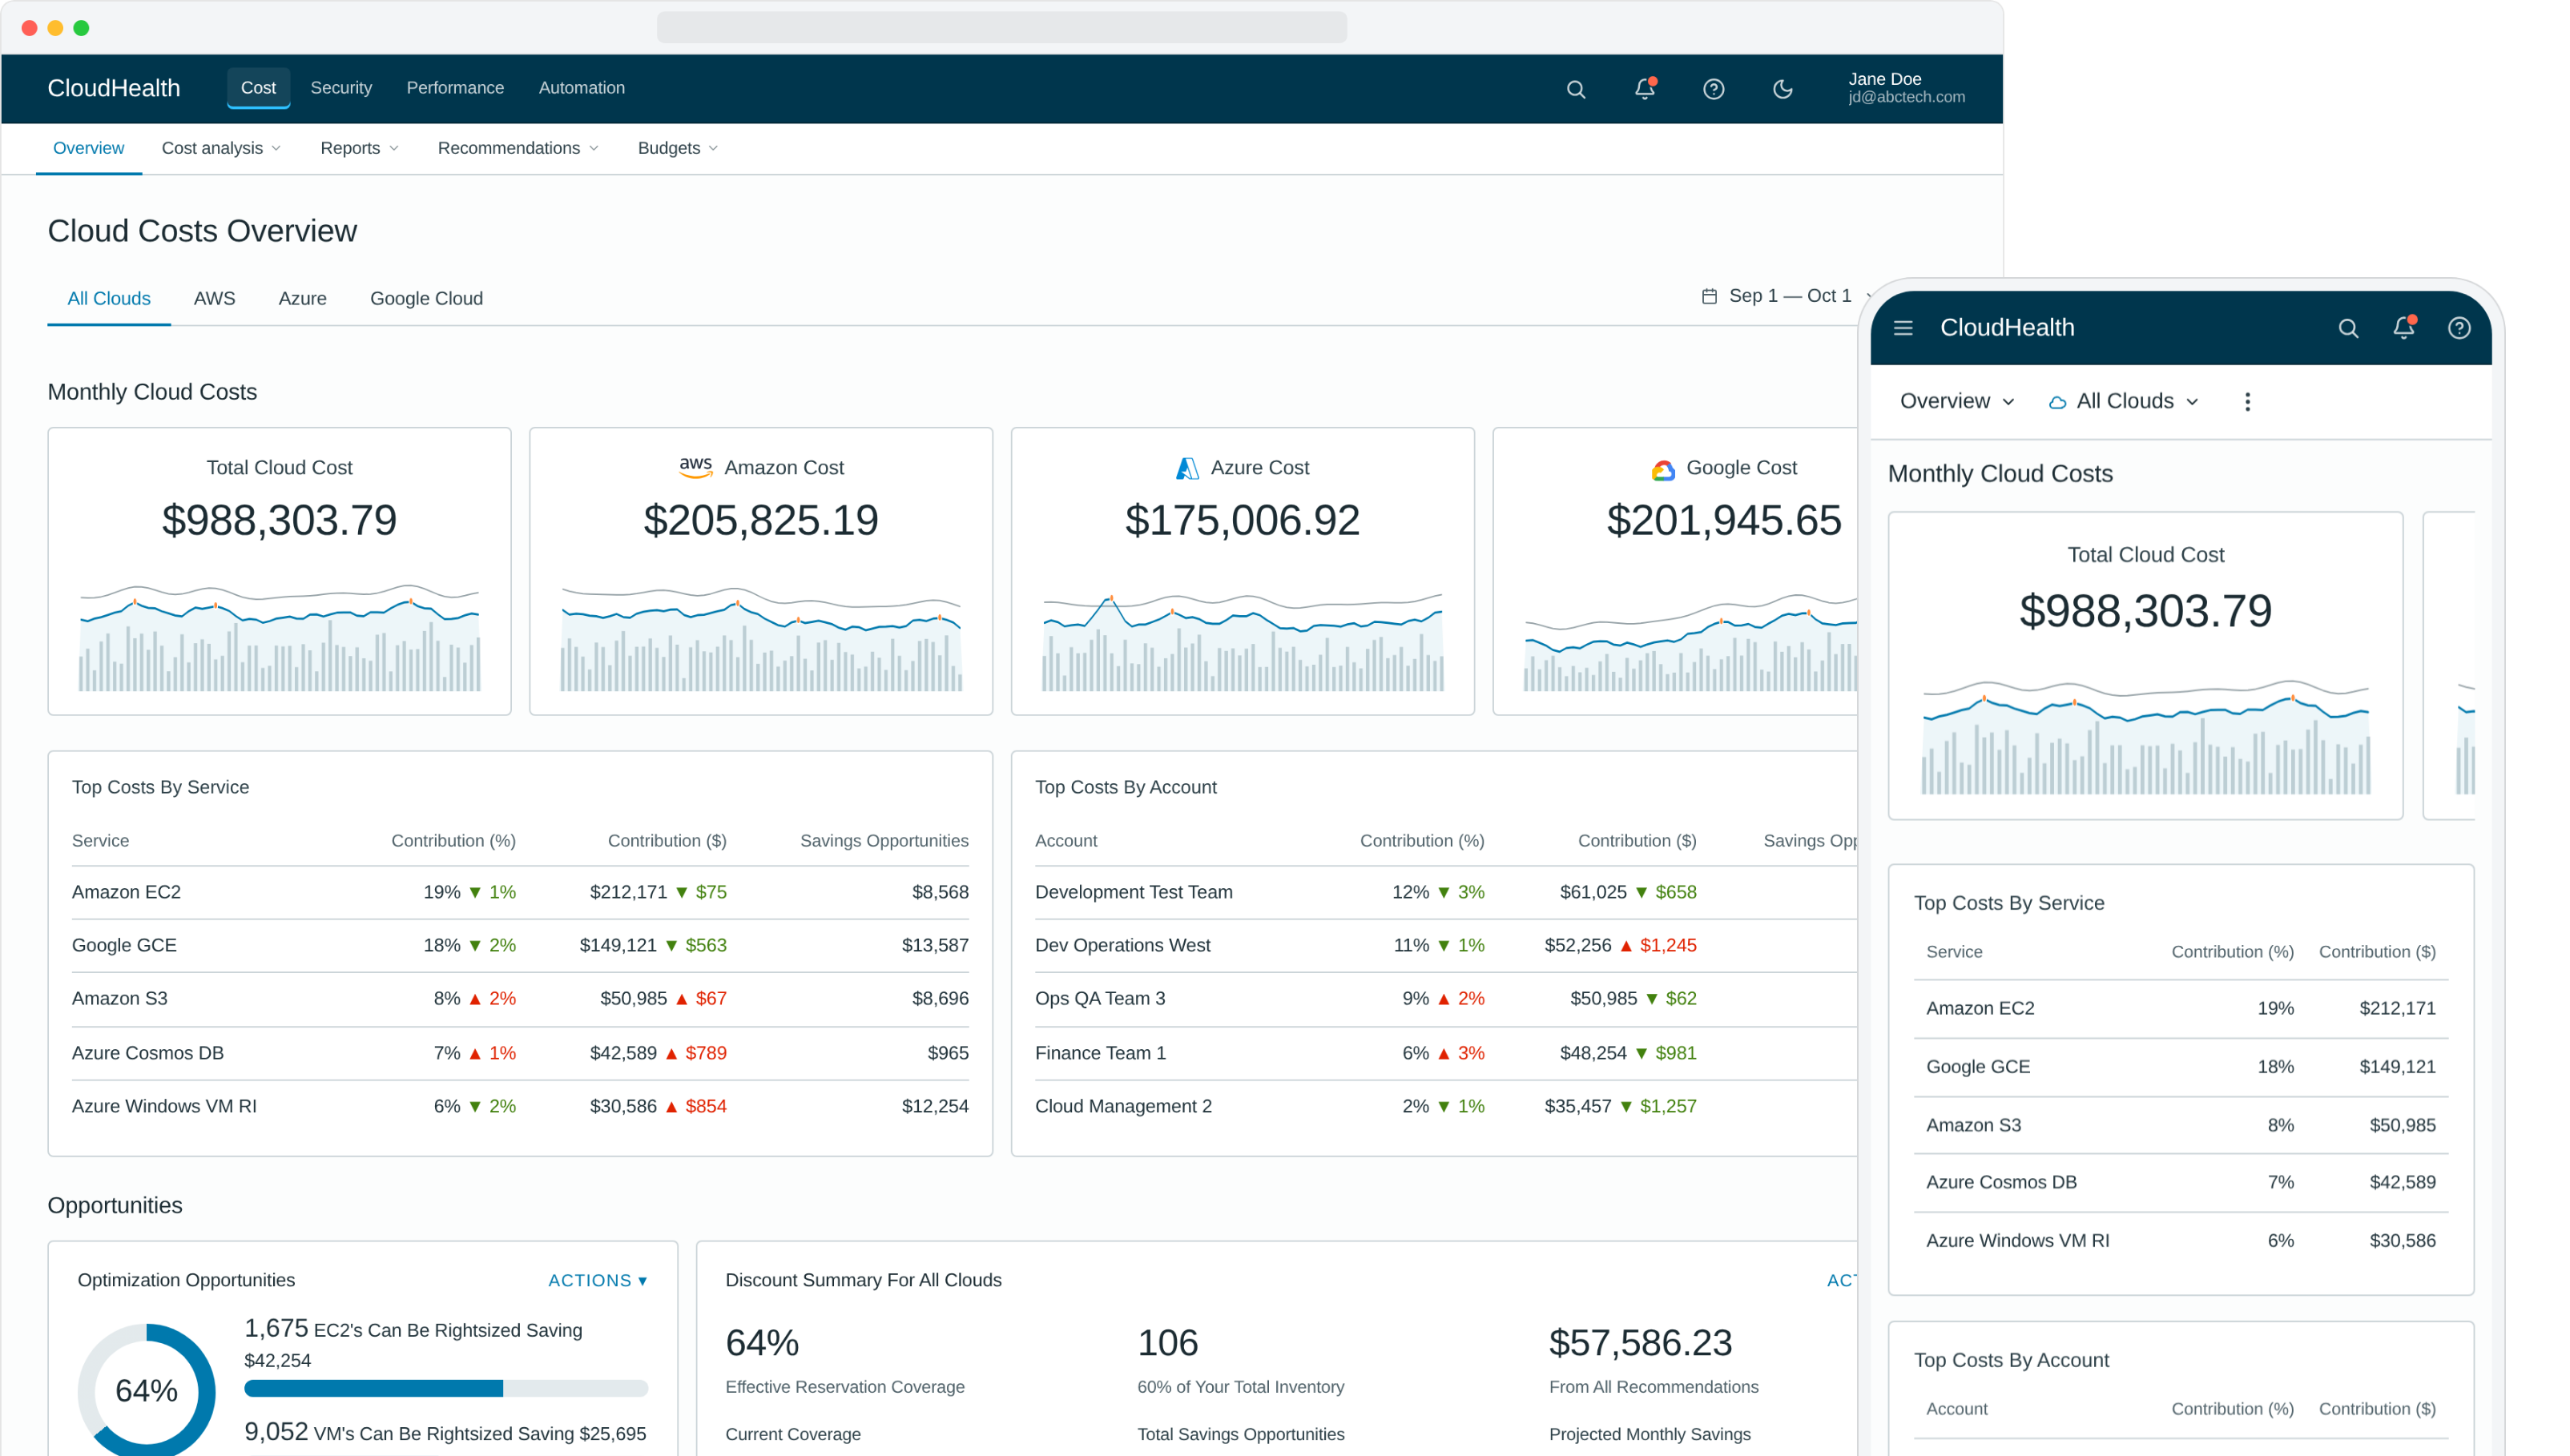Click the cloud icon beside All Clouds in mobile

2057,402
